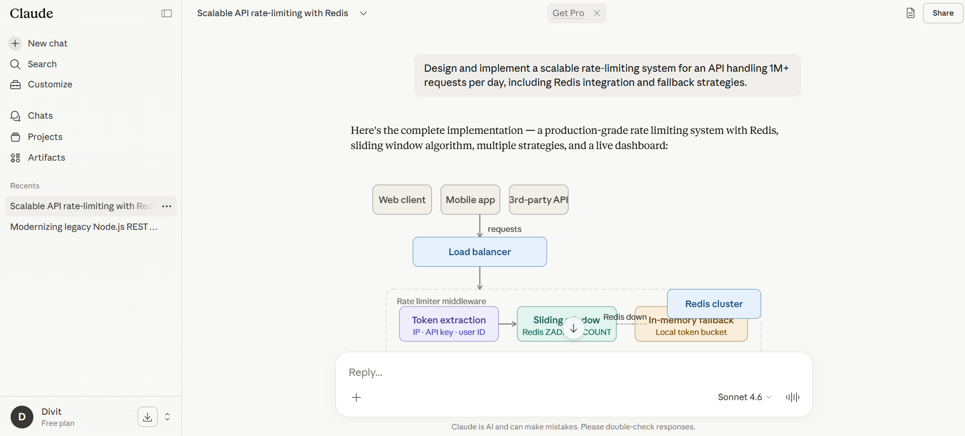Image resolution: width=965 pixels, height=436 pixels.
Task: Activate voice mode waveform icon
Action: pyautogui.click(x=793, y=397)
